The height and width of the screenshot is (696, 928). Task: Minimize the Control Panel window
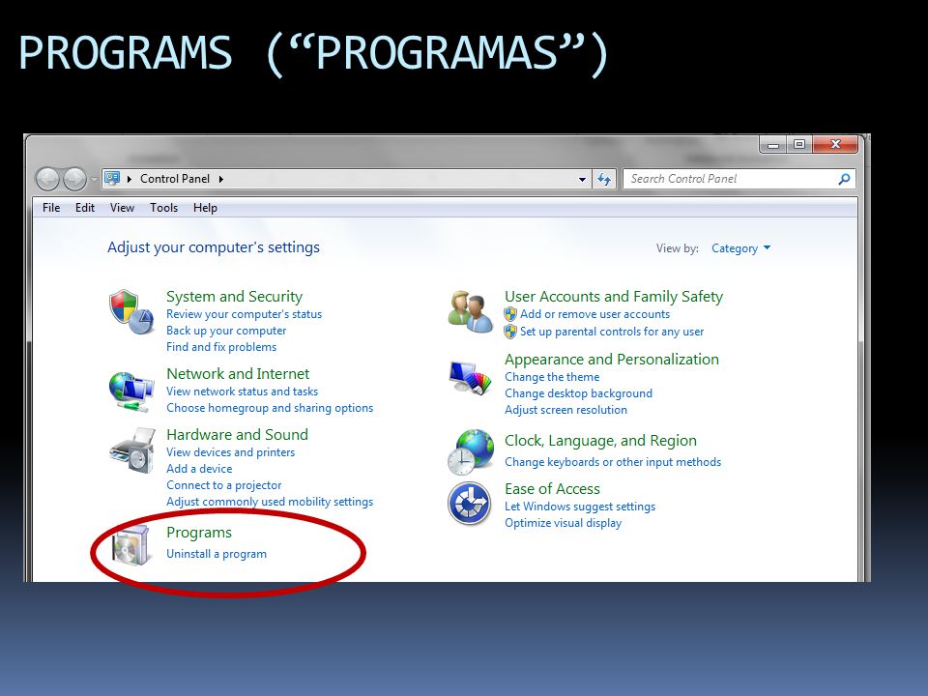click(773, 144)
